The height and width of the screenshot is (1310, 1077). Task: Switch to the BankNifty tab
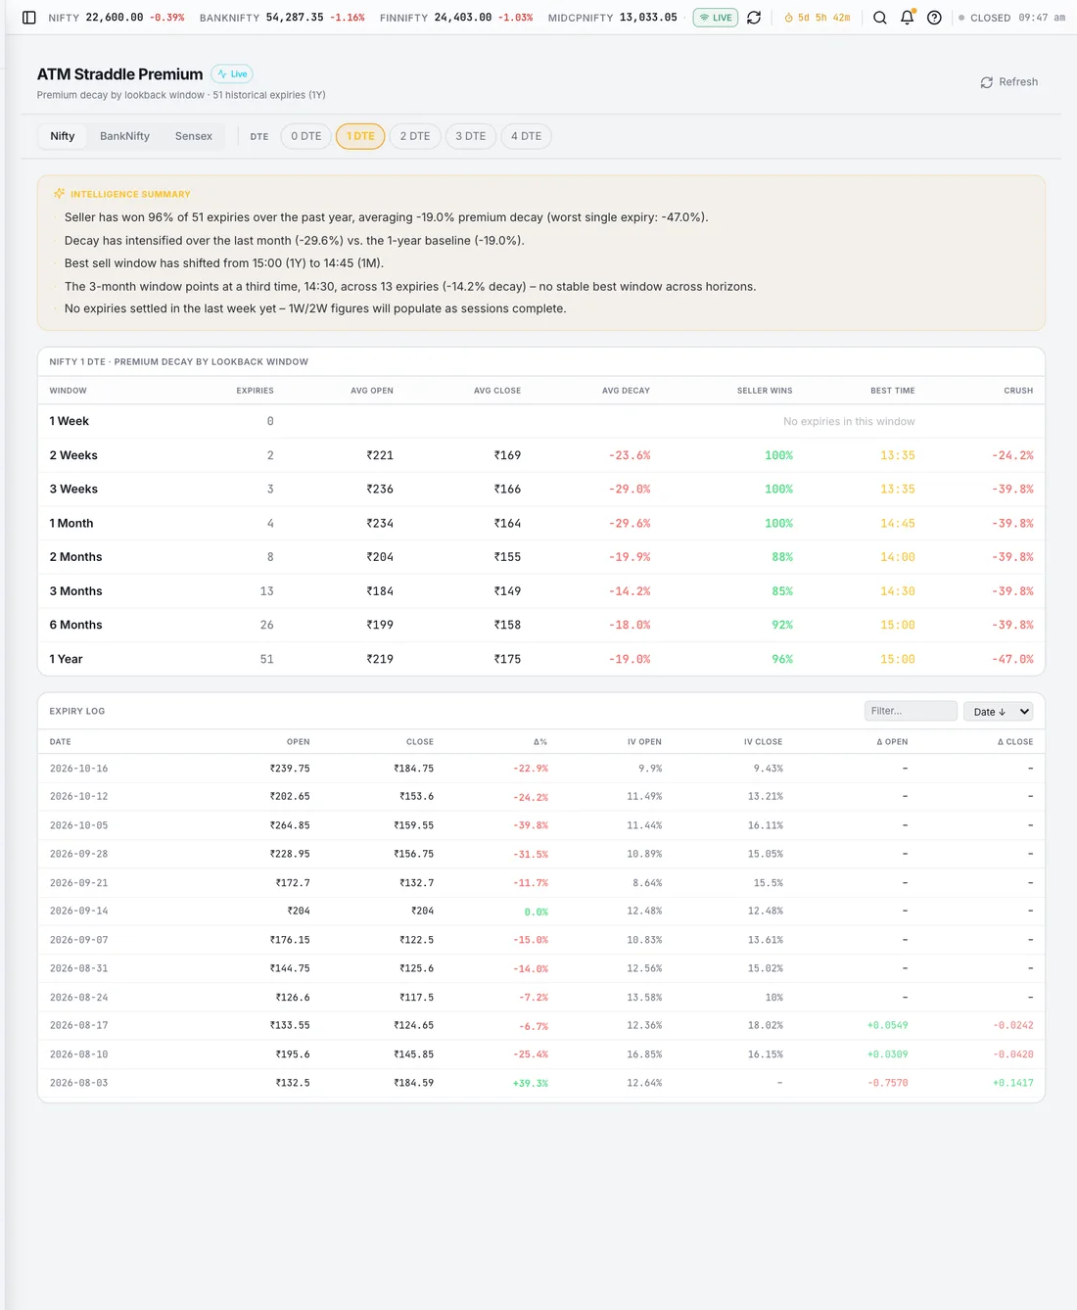click(124, 136)
